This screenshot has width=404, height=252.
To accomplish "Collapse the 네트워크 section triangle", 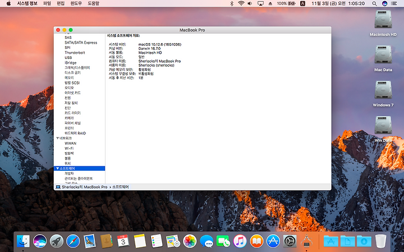I will coord(57,138).
